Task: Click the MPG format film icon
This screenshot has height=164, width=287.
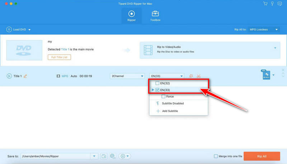Action: point(58,76)
